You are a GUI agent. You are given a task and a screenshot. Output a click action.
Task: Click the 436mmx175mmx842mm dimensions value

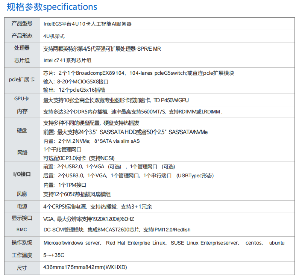coord(85,267)
